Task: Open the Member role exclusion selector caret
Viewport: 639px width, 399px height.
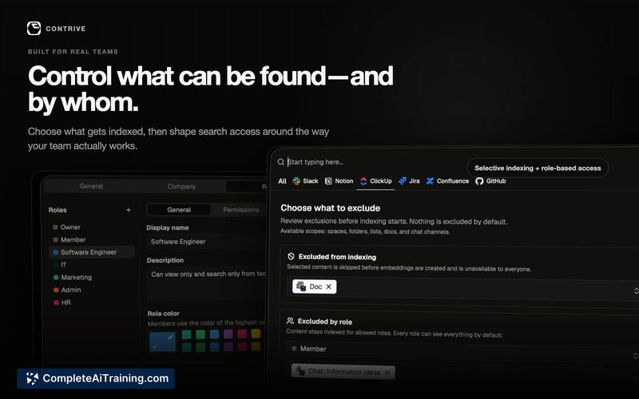Action: click(635, 356)
